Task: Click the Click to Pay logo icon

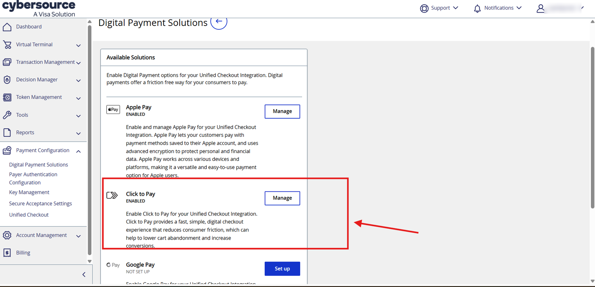Action: pyautogui.click(x=112, y=195)
